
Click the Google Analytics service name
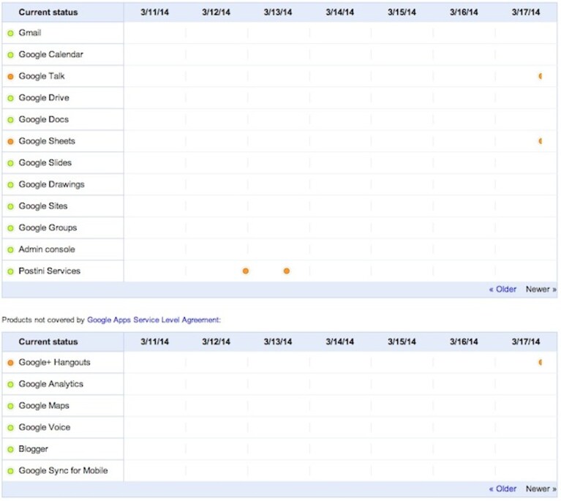coord(50,384)
